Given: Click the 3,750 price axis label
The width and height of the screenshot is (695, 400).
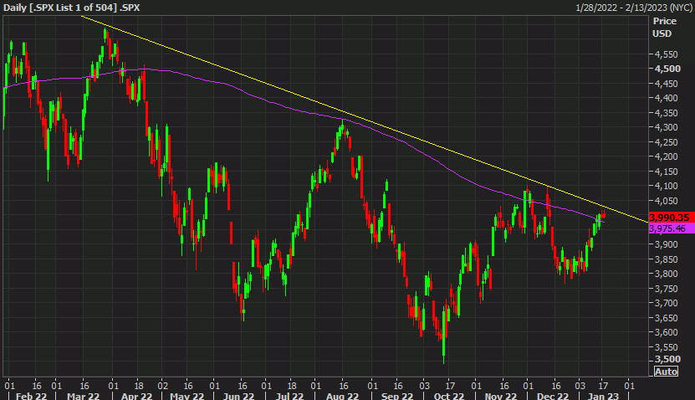Looking at the screenshot, I should point(667,289).
